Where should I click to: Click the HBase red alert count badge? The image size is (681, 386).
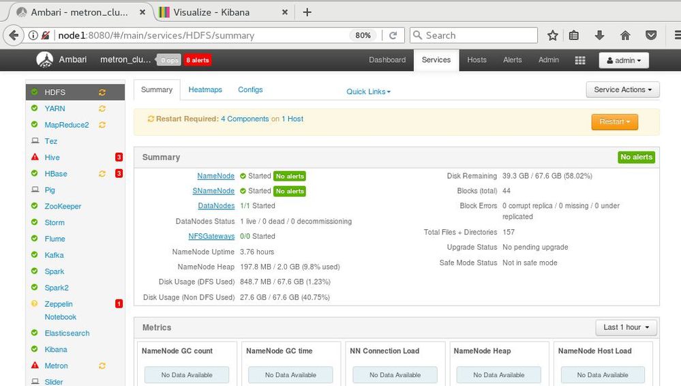119,173
